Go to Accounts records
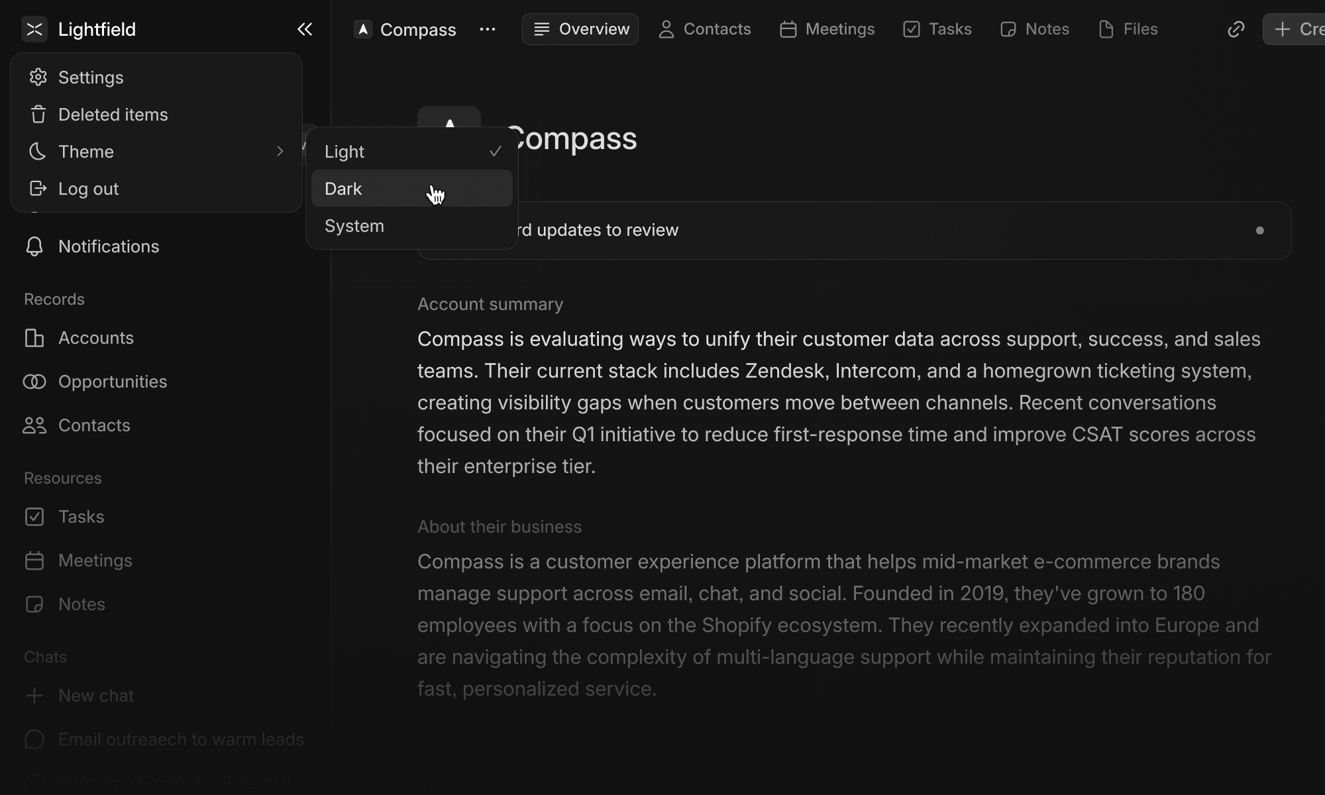1325x795 pixels. (x=95, y=338)
